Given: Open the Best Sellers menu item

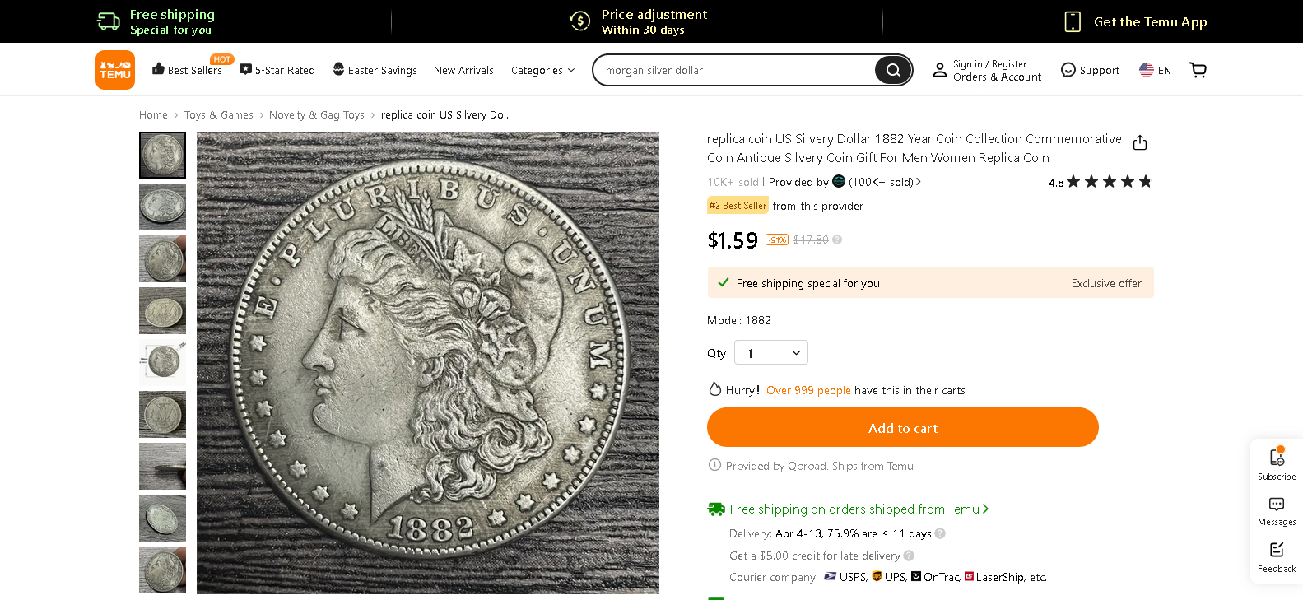Looking at the screenshot, I should point(187,70).
